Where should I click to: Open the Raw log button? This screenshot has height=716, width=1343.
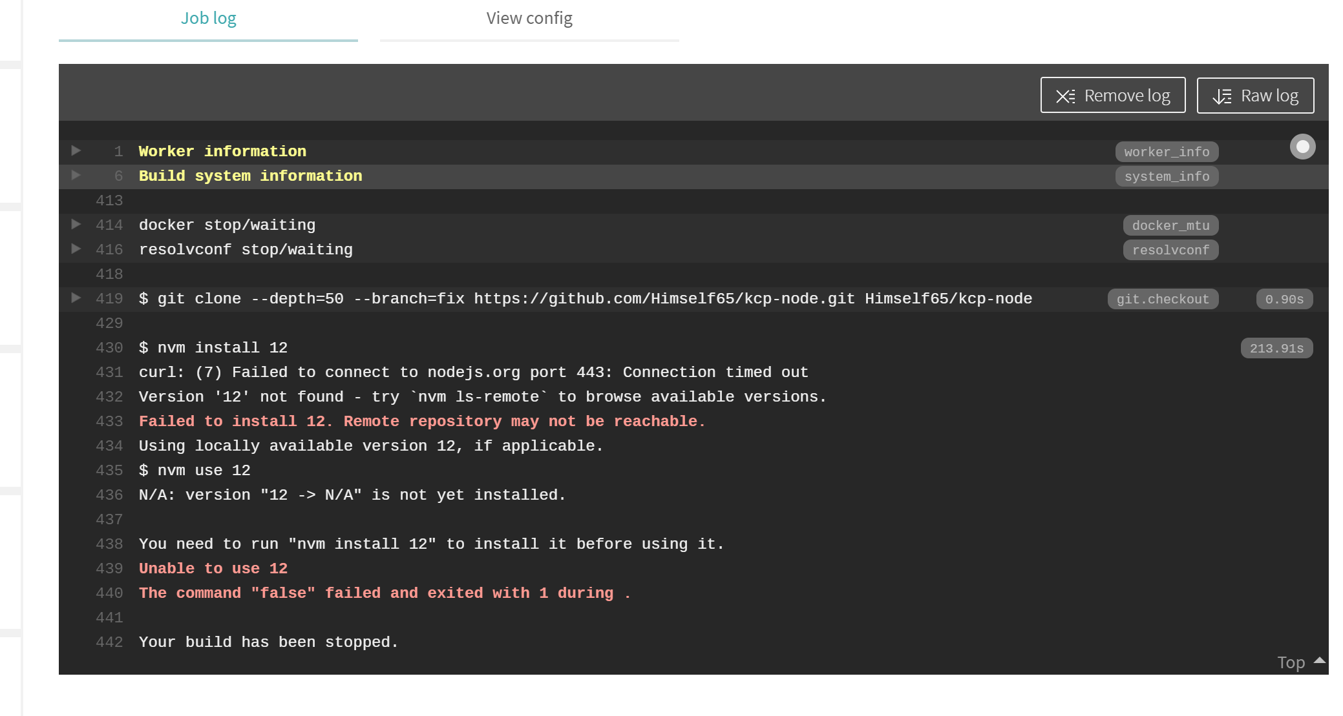1255,96
